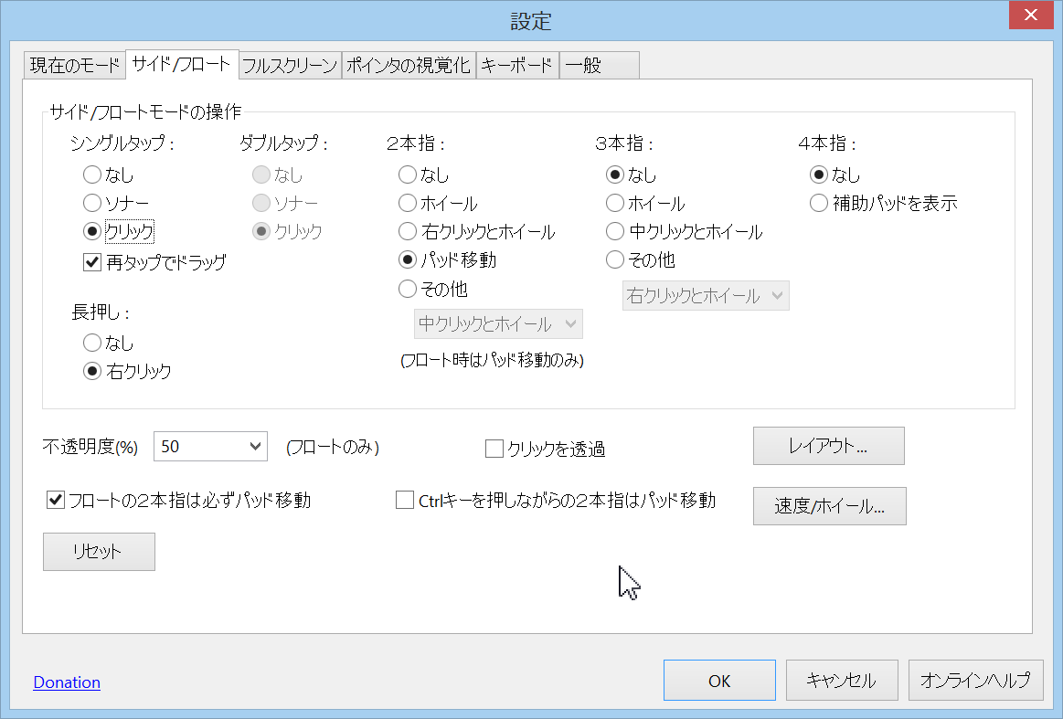
Task: Expand the 不透明度 dropdown showing 50
Action: (x=210, y=447)
